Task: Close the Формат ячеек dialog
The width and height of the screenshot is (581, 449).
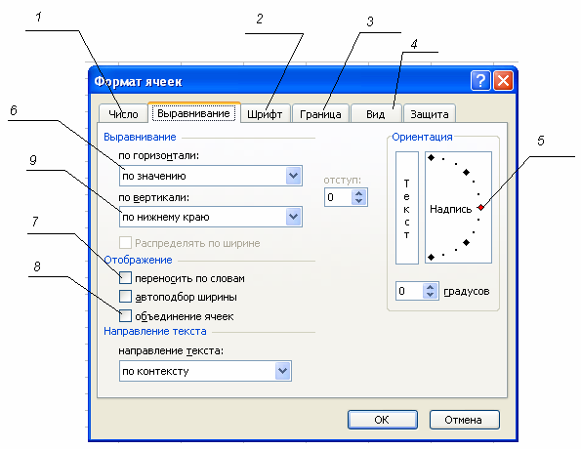Action: tap(503, 80)
